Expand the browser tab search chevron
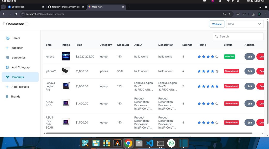The image size is (269, 149). 3,7
